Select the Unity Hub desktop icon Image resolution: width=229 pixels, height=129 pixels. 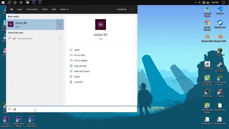207,65
